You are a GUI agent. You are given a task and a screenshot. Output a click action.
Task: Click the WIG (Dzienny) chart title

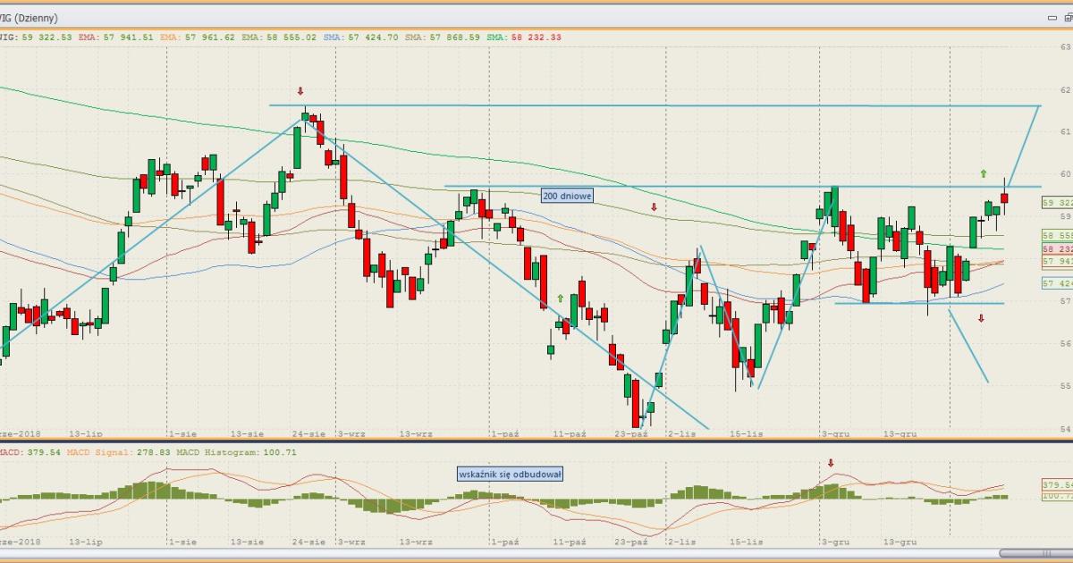click(x=30, y=18)
